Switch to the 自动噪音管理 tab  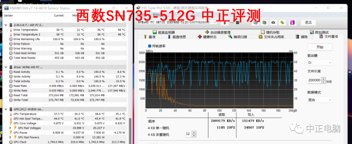[217, 32]
